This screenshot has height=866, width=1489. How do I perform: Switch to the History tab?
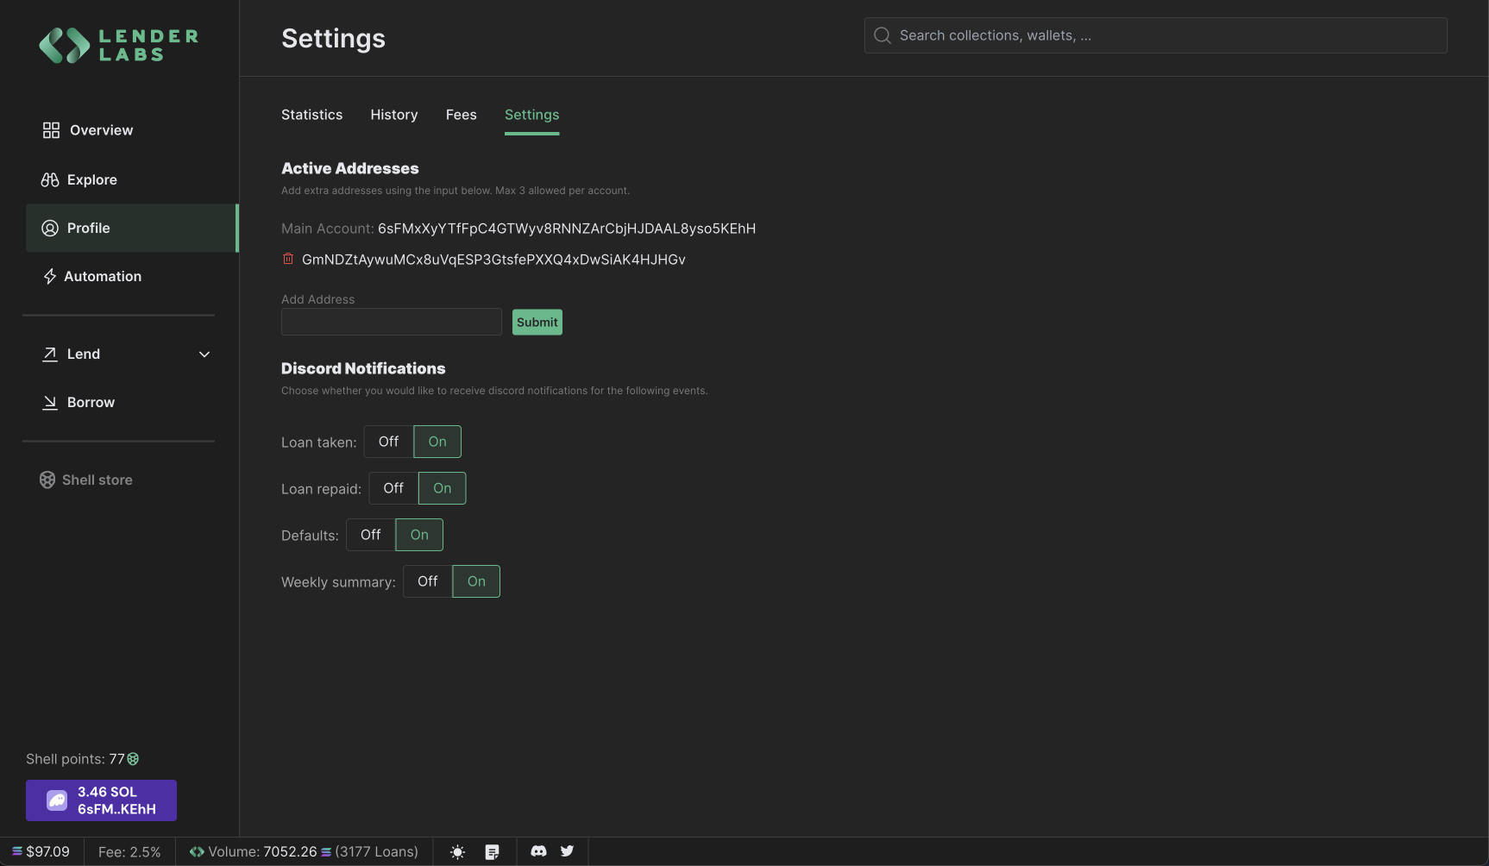(393, 115)
